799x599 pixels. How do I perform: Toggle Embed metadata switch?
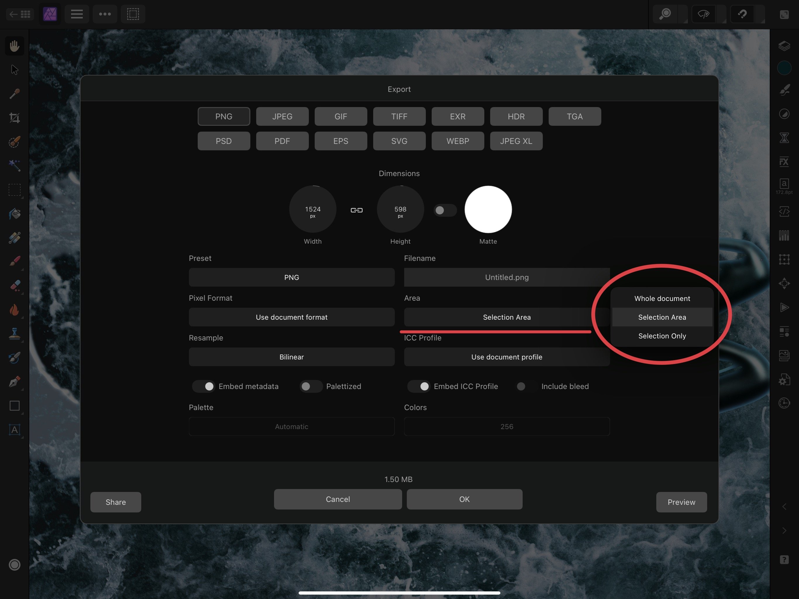pos(203,386)
